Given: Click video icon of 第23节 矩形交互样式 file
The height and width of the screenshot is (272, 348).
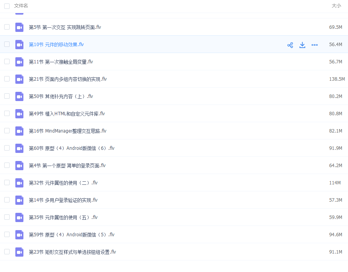Looking at the screenshot, I should [x=19, y=252].
